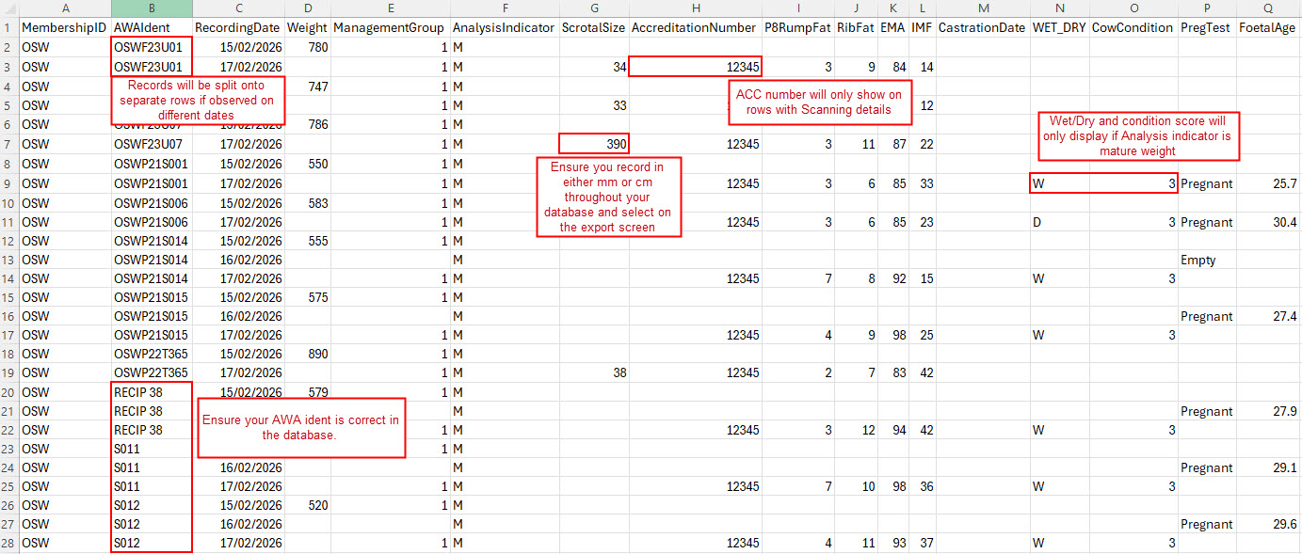Viewport: 1302px width, 554px height.
Task: Click the row 9 header
Action: pyautogui.click(x=8, y=184)
